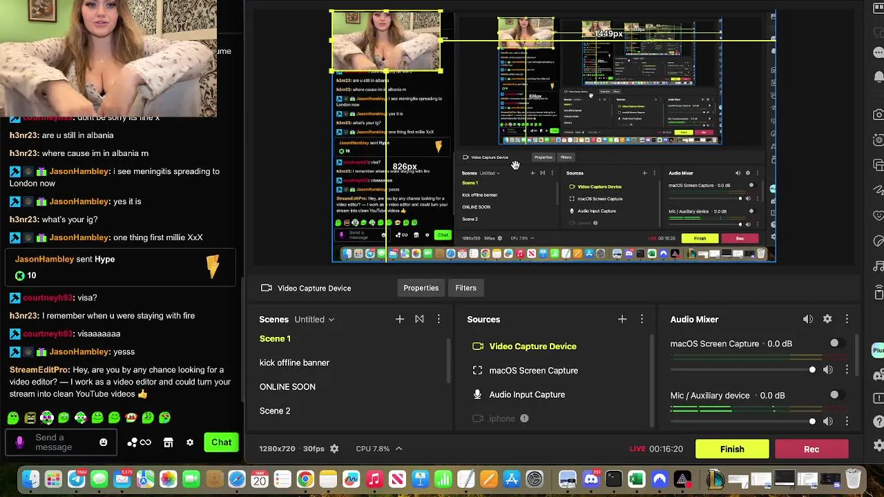
Task: Open Finder in the dock
Action: click(30, 479)
